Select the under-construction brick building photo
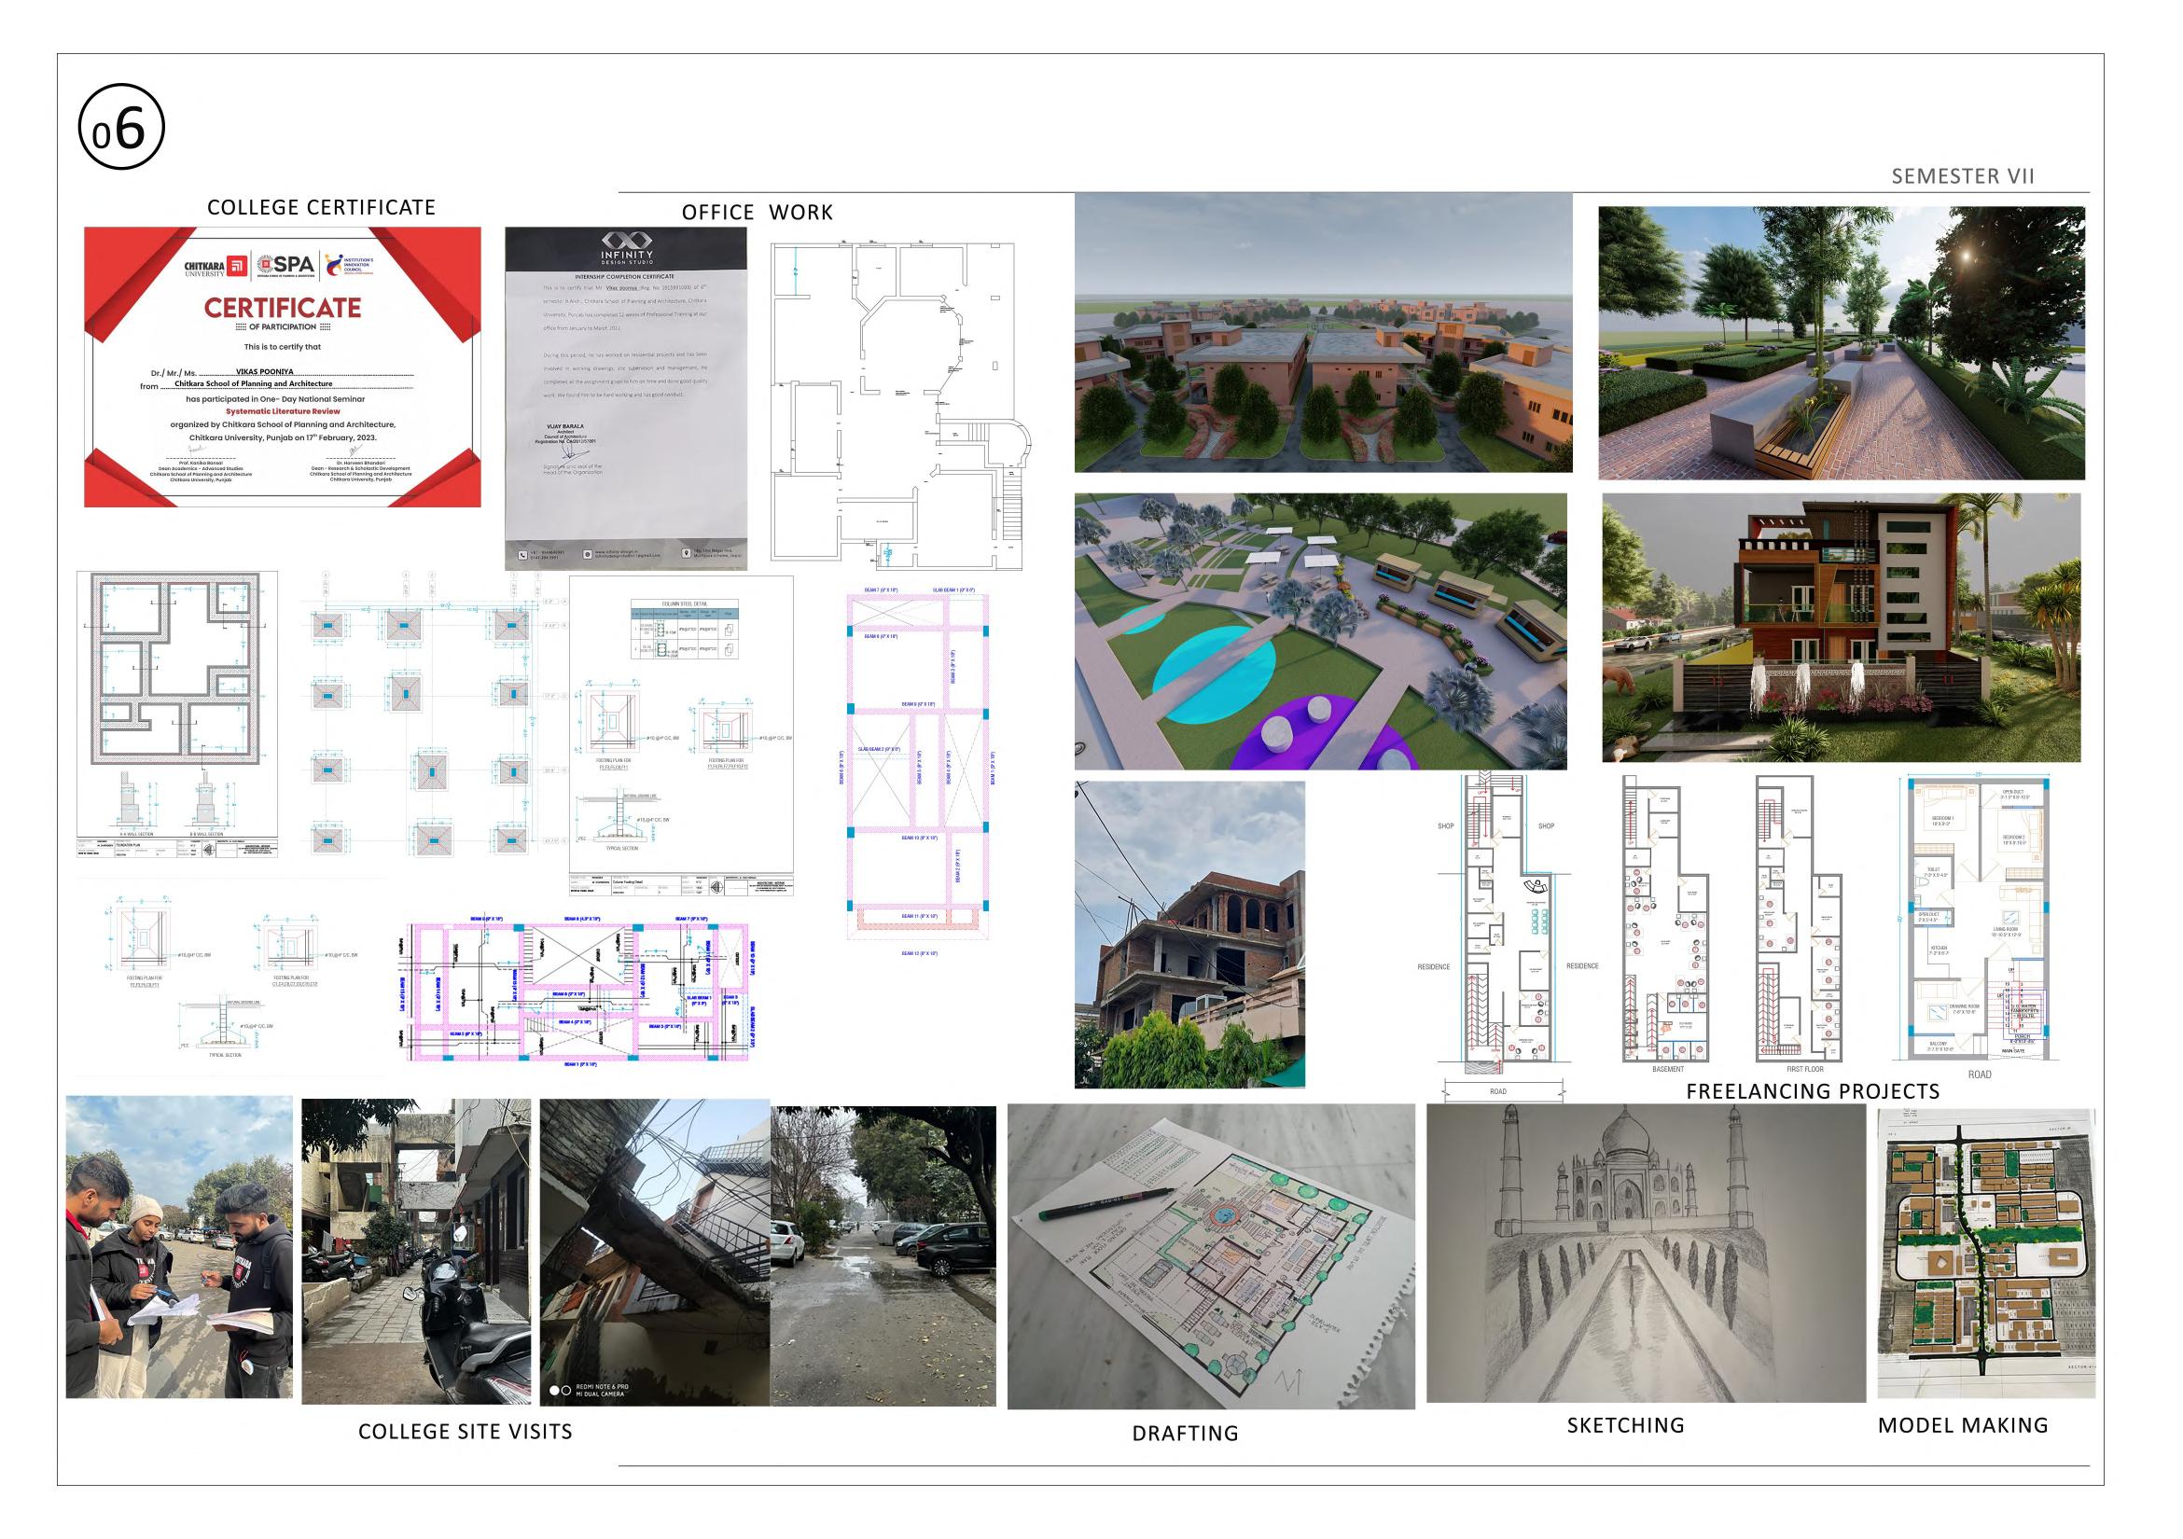 1189,935
